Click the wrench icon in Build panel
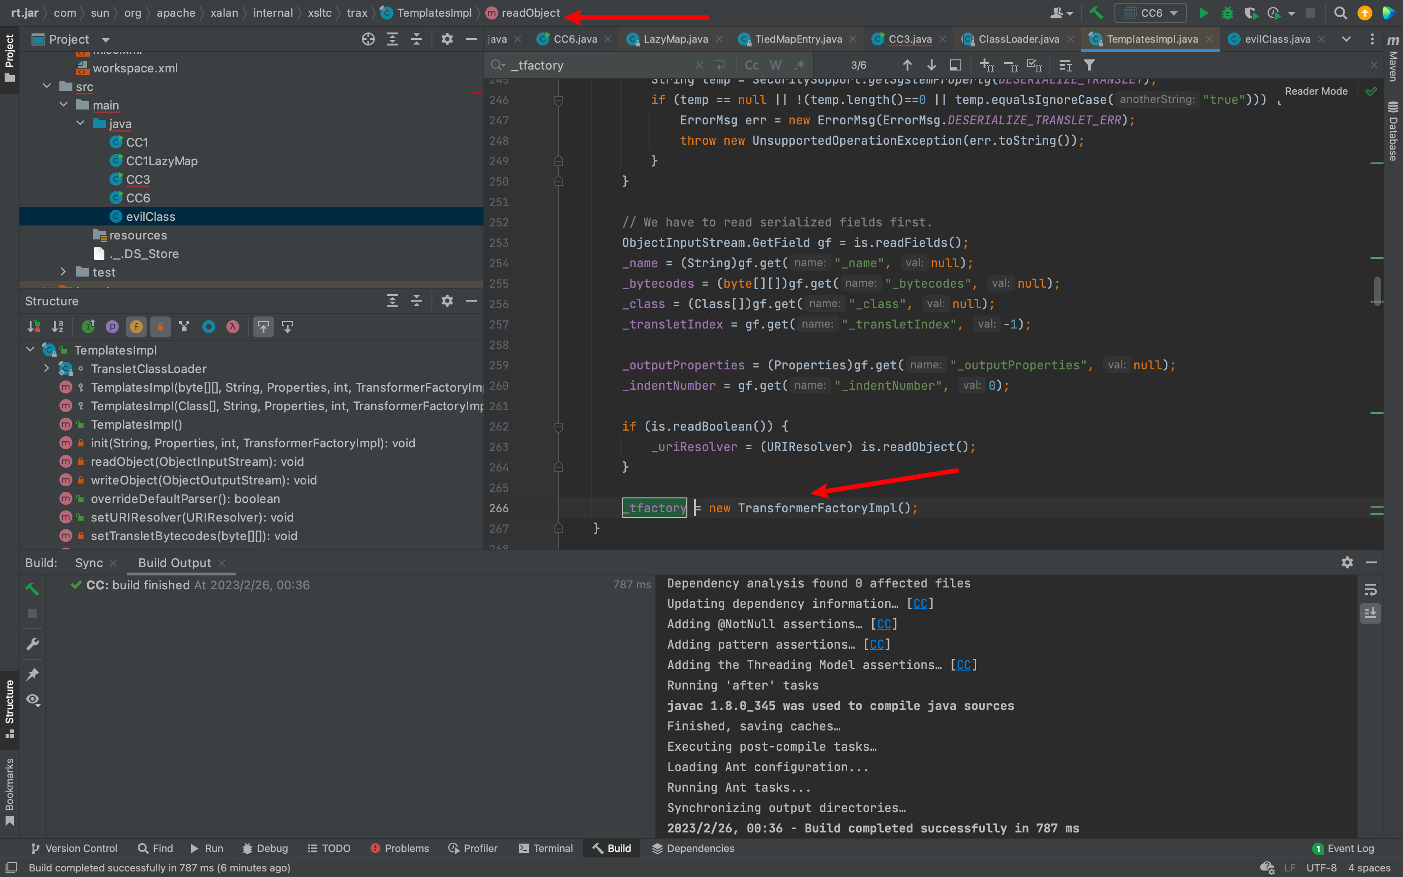 (x=32, y=644)
